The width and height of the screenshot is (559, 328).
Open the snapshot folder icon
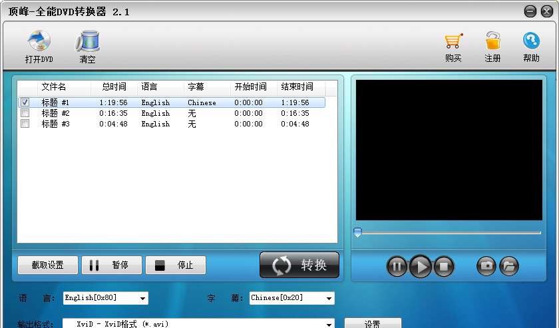pos(508,266)
